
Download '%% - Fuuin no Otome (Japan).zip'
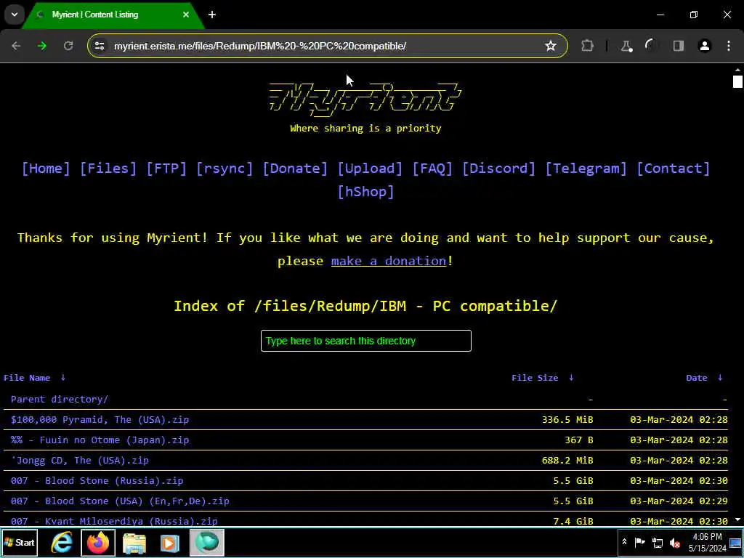point(100,440)
